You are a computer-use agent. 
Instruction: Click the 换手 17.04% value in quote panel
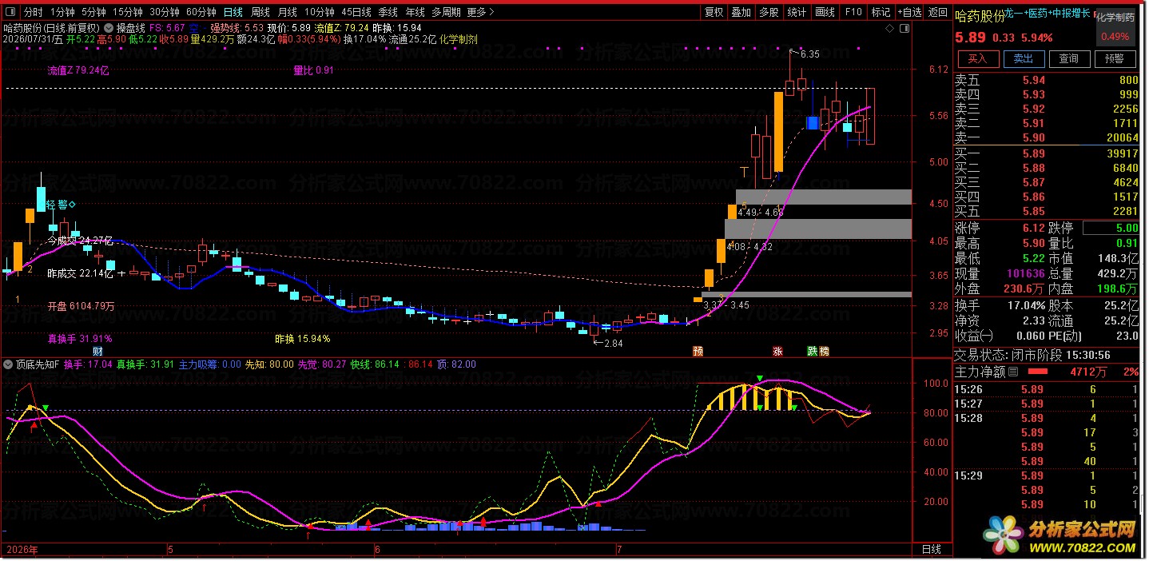(1028, 305)
